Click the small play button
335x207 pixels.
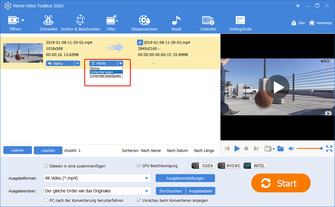(237, 149)
